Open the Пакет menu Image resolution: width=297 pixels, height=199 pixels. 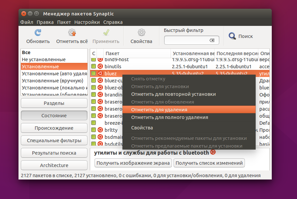[64, 22]
